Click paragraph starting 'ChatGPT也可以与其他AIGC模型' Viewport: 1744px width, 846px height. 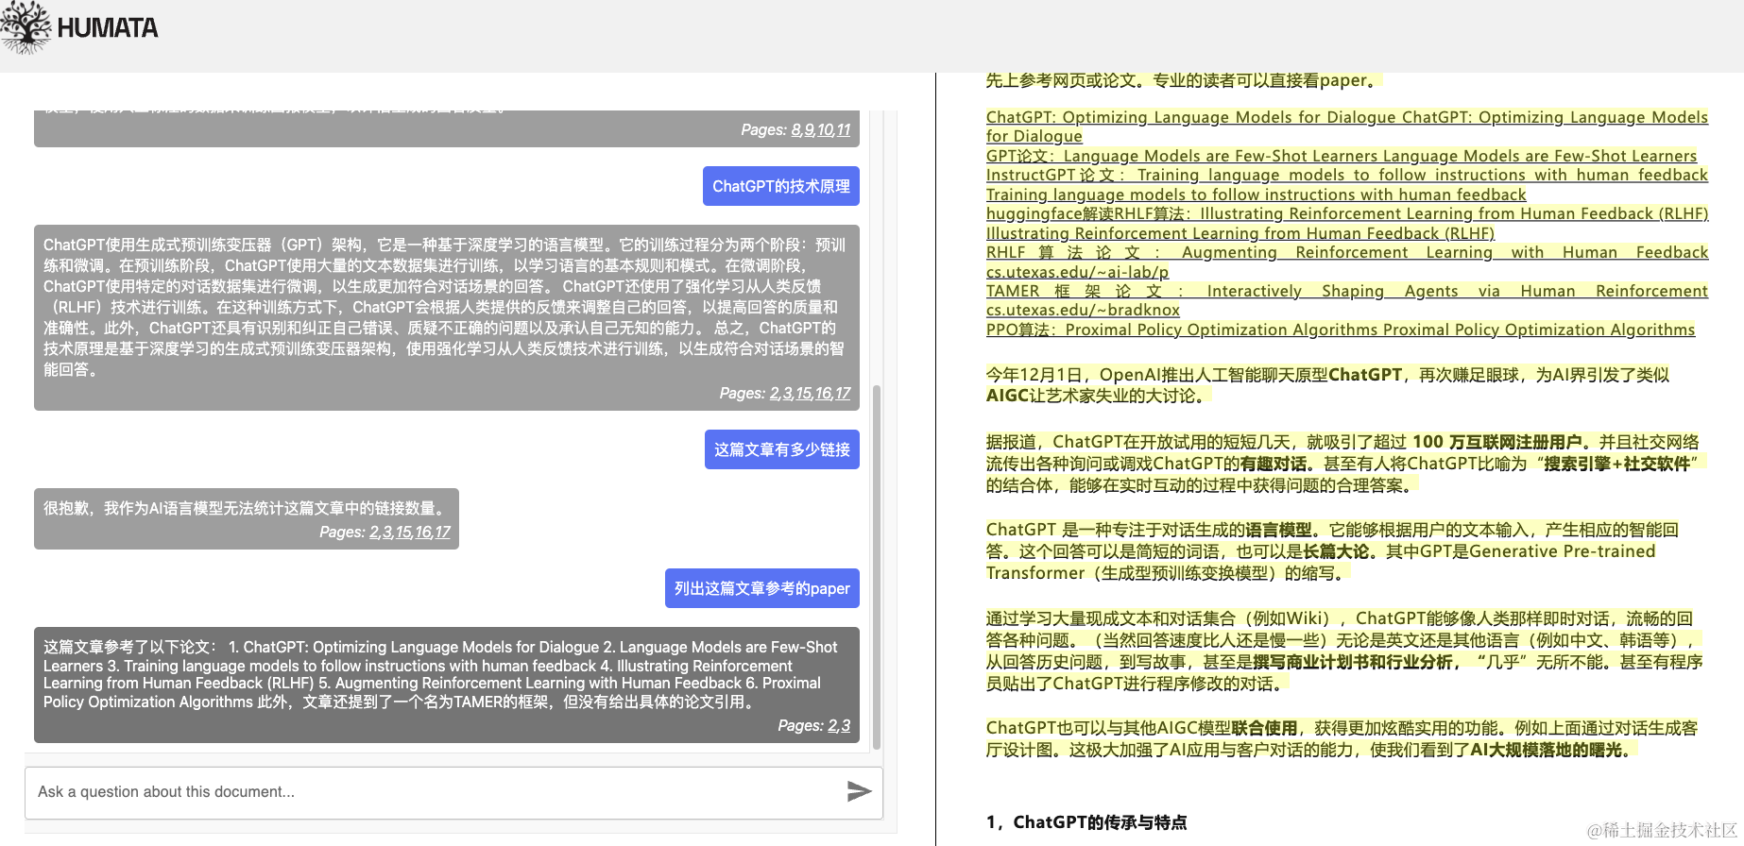[1342, 738]
